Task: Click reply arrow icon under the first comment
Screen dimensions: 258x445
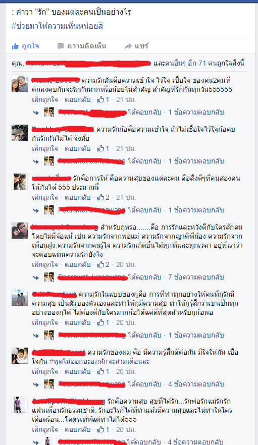Action: pos(36,113)
